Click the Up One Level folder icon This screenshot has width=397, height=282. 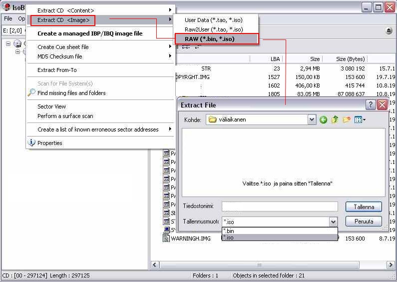[335, 119]
